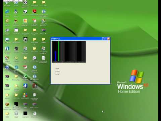This screenshot has height=121, width=161.
Task: Launch the green phone icon shortcut
Action: (25, 77)
